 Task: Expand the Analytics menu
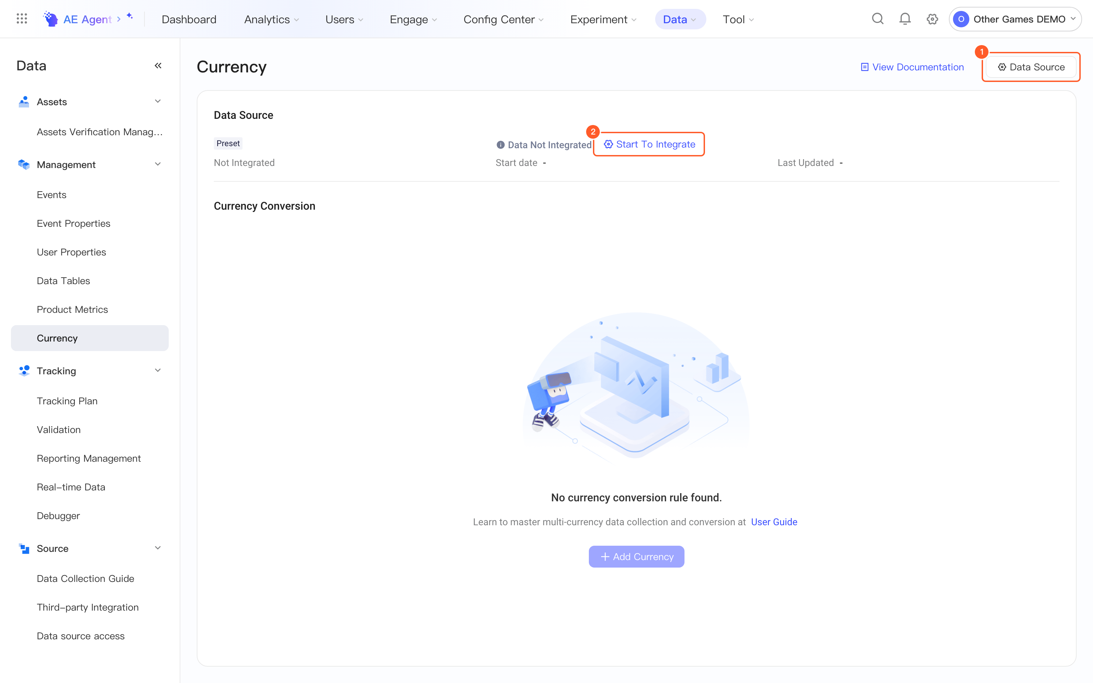pos(272,19)
